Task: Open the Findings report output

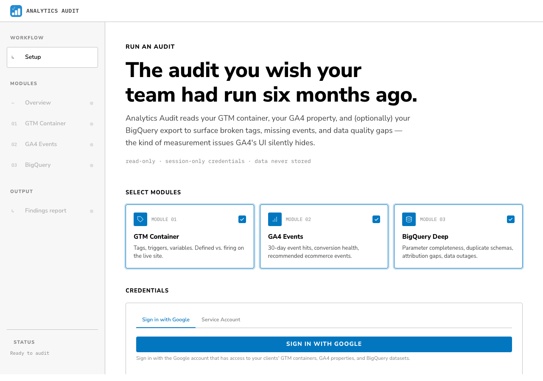Action: [x=52, y=211]
